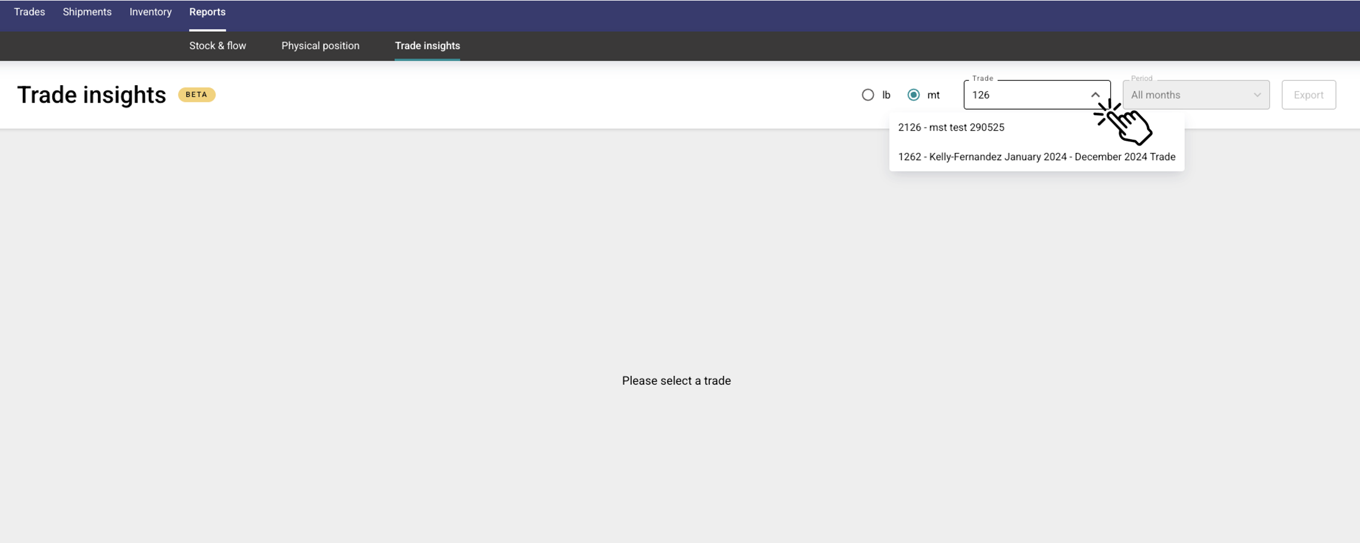Switch to the Stock & flow tab
This screenshot has height=543, width=1360.
(x=217, y=46)
